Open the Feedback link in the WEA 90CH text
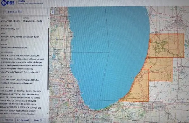This screenshot has height=123, width=189. point(21,83)
